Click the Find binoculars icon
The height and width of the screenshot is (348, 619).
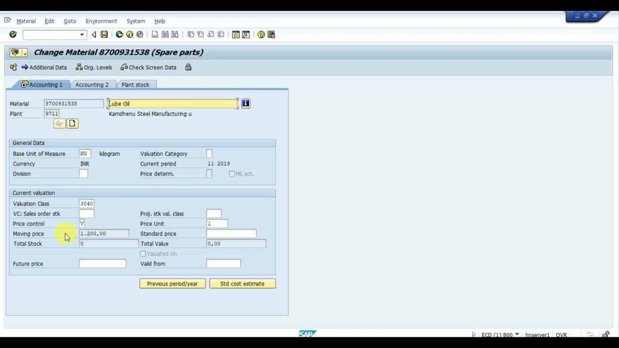pos(165,34)
